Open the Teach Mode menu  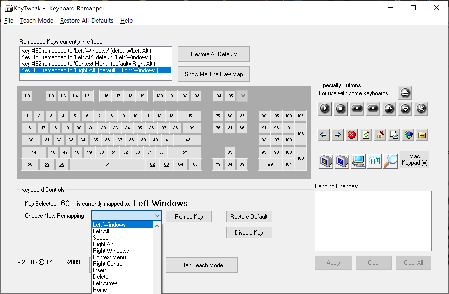(37, 20)
